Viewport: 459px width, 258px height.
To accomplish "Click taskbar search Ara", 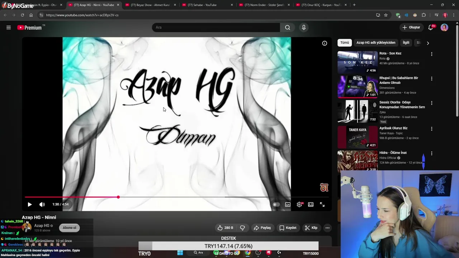I will click(x=198, y=253).
